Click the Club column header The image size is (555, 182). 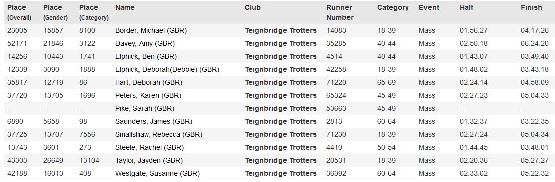[253, 8]
